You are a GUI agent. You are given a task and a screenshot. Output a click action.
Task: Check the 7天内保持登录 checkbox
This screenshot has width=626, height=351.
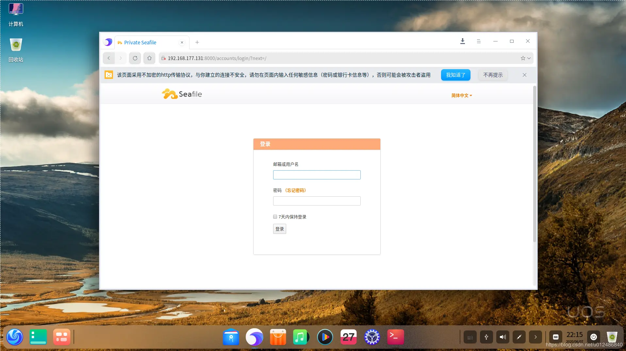pos(275,216)
